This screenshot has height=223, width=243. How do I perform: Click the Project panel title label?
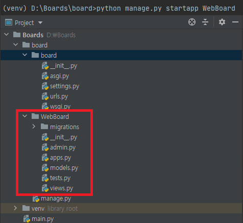tap(25, 23)
